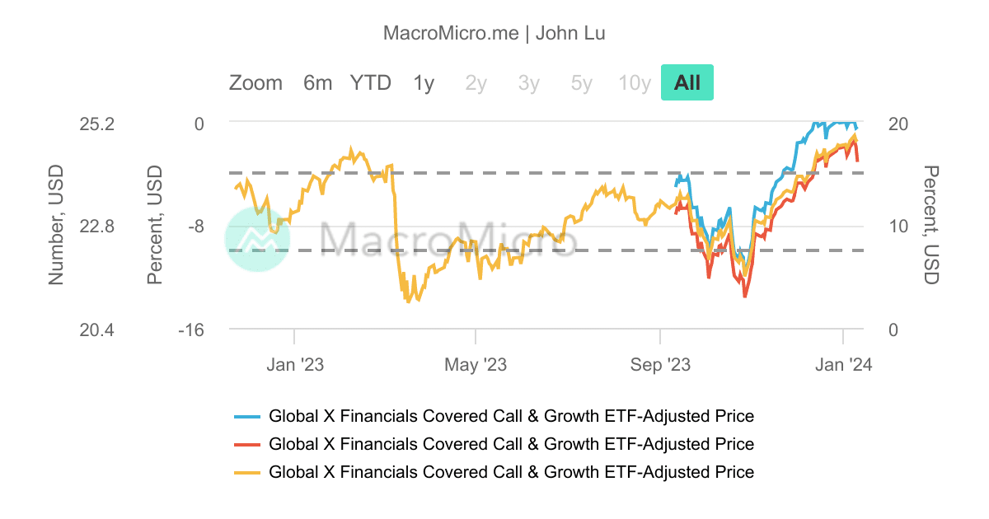
Task: Toggle the yellow ETF-Adjusted Price series legend
Action: [510, 472]
